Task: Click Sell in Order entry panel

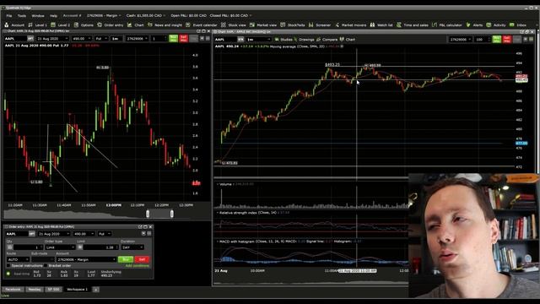Action: click(x=142, y=259)
